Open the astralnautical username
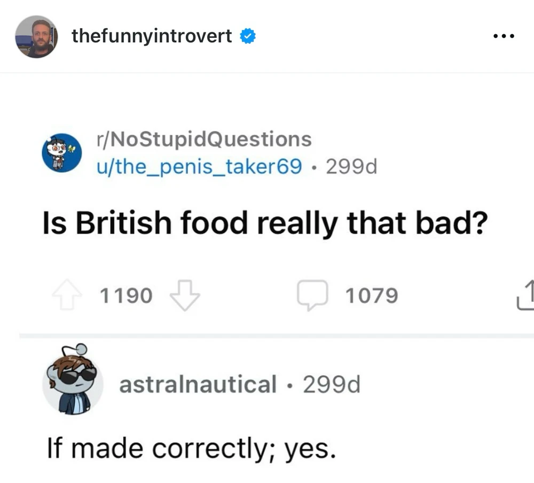 pos(198,385)
